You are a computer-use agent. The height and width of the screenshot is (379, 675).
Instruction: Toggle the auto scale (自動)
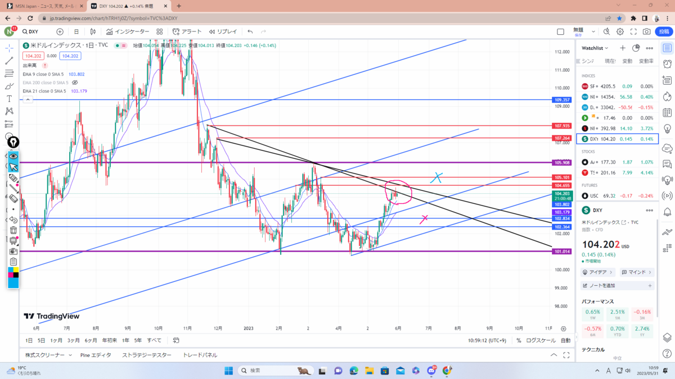pos(565,340)
